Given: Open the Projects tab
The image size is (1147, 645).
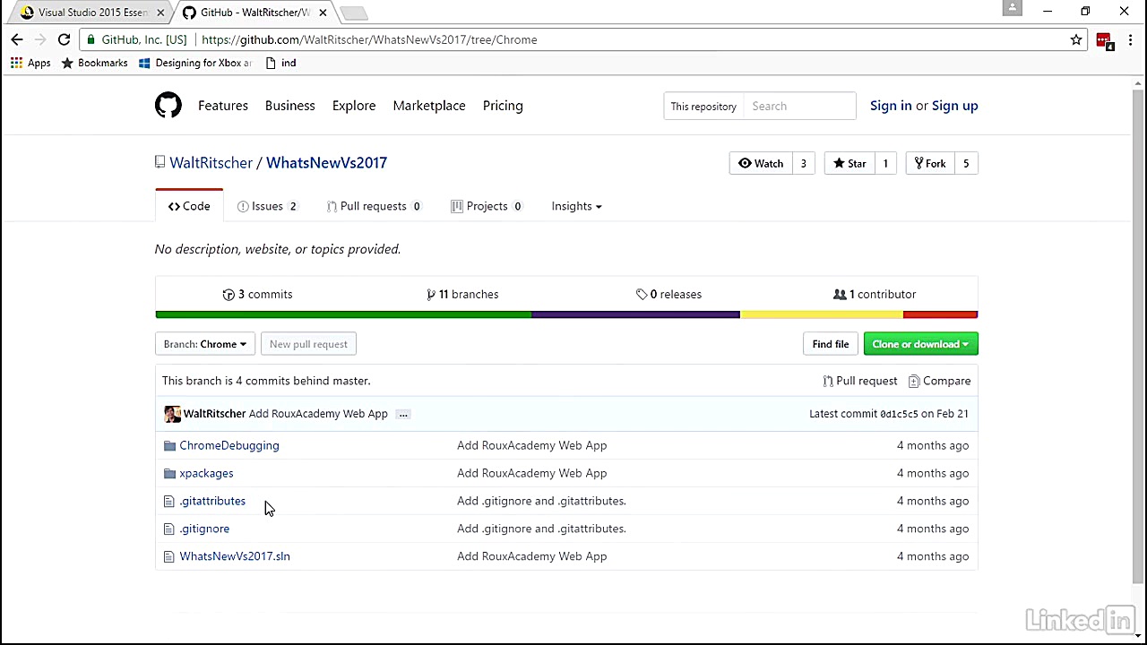Looking at the screenshot, I should [x=487, y=206].
